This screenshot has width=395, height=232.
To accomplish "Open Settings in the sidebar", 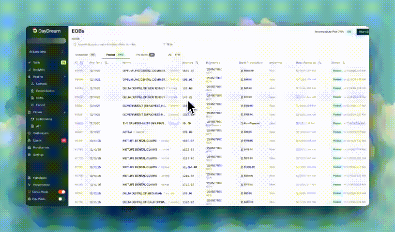I will pos(38,155).
